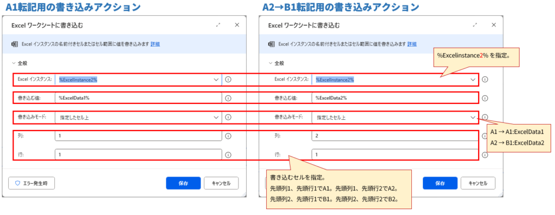The image size is (555, 215).
Task: Click info icon beside 書き込みモード in left dialog
Action: tap(228, 117)
